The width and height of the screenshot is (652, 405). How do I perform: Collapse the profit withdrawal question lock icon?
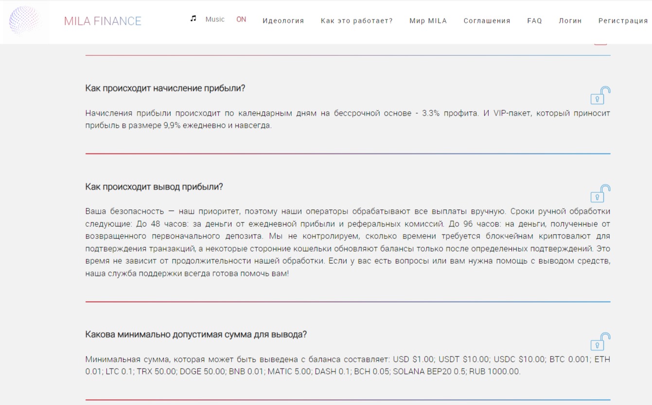(600, 193)
